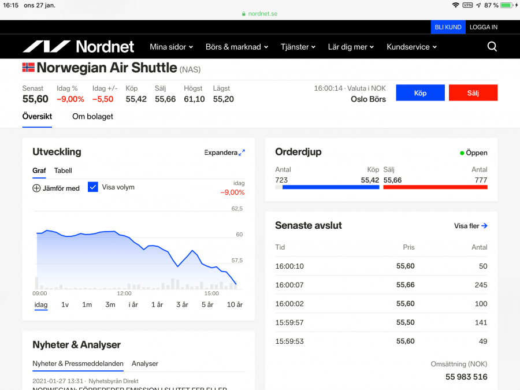
Task: Tap the nordnet.se address bar
Action: tap(259, 14)
